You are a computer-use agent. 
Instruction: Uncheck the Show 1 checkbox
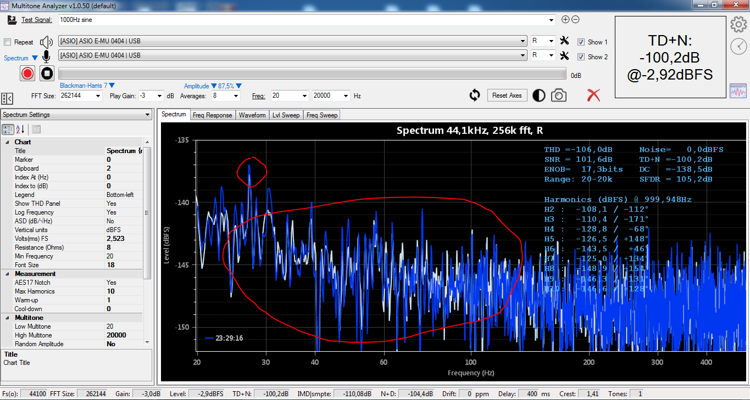coord(581,42)
